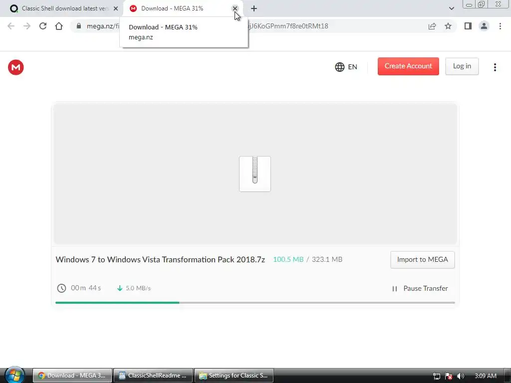Click the site lock security icon
The image size is (511, 383).
click(78, 26)
